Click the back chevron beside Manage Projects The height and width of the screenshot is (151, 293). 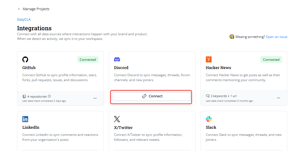click(19, 9)
